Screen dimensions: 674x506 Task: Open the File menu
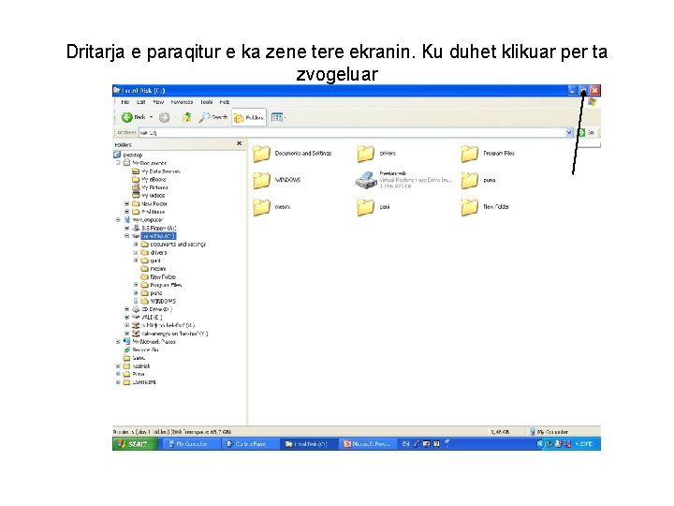pyautogui.click(x=125, y=102)
